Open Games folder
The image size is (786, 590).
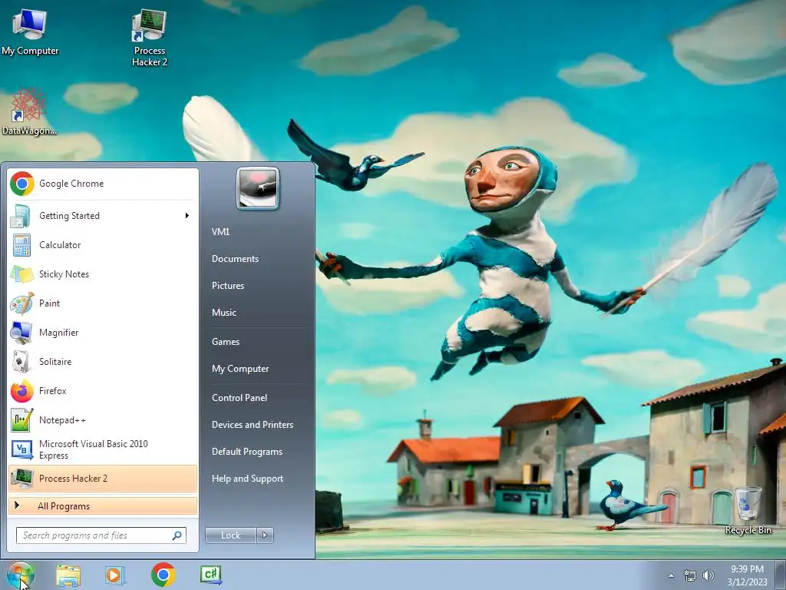226,342
